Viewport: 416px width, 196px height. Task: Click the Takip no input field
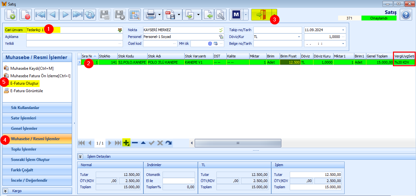(278, 30)
